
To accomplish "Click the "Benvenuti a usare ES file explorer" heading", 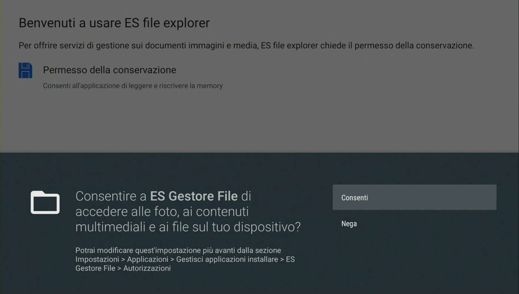I will (x=114, y=23).
